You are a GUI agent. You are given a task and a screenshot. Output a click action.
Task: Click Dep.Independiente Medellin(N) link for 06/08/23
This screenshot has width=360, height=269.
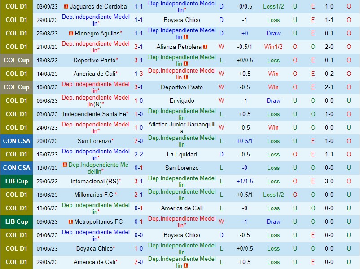coord(96,101)
